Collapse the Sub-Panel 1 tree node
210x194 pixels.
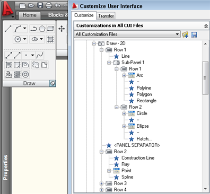(109, 63)
